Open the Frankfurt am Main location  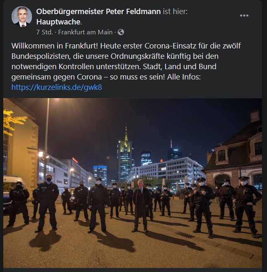(85, 32)
